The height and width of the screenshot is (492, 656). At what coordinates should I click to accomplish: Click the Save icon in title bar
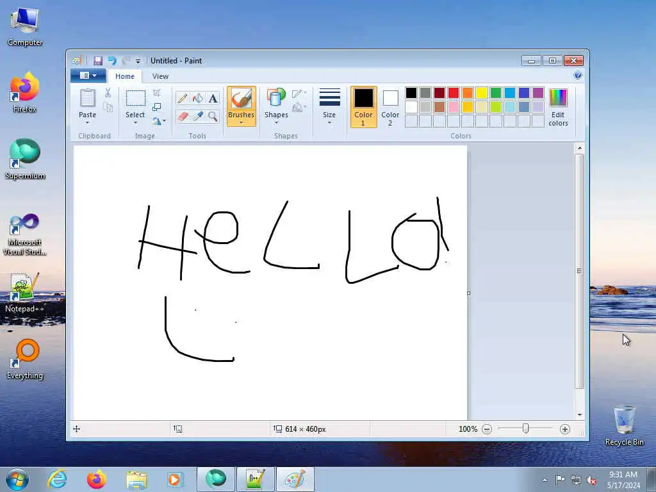[x=98, y=61]
